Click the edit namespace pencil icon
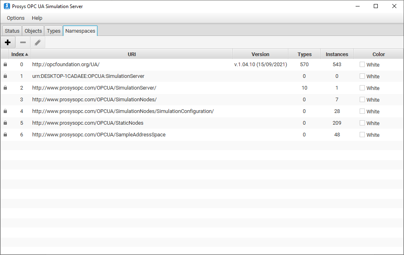 tap(37, 42)
